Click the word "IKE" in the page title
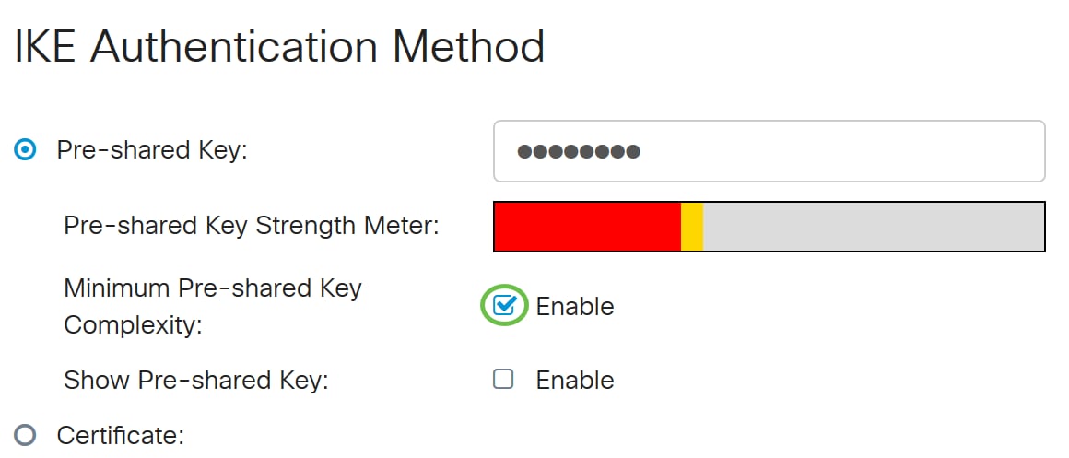 click(46, 46)
